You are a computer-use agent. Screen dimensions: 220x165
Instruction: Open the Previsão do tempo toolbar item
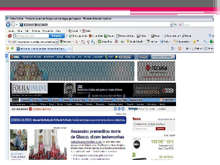click(125, 36)
